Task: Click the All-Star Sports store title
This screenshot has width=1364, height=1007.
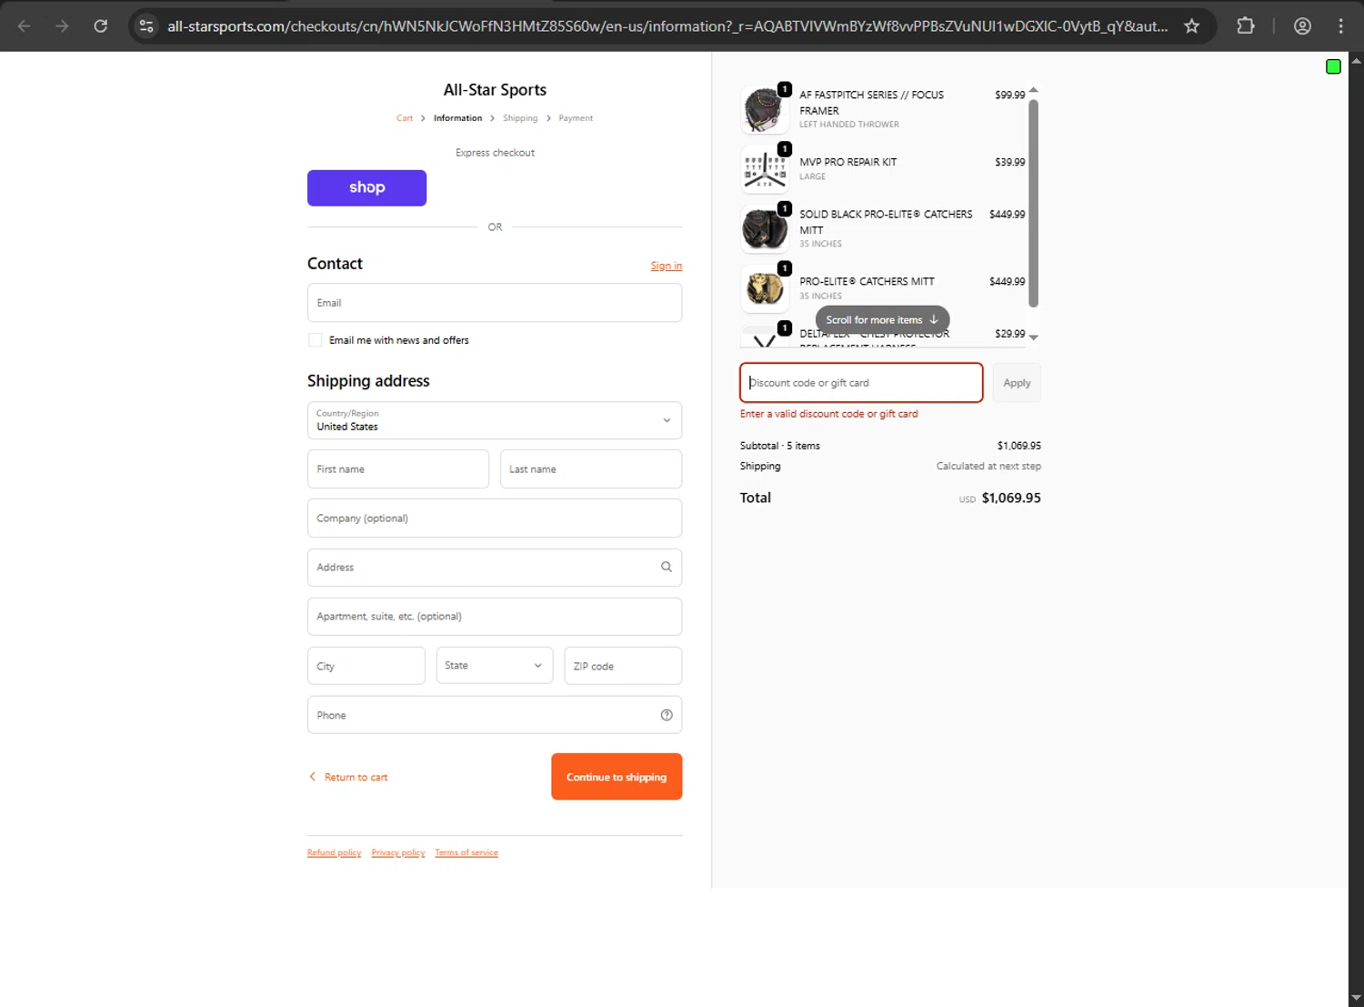Action: [495, 90]
